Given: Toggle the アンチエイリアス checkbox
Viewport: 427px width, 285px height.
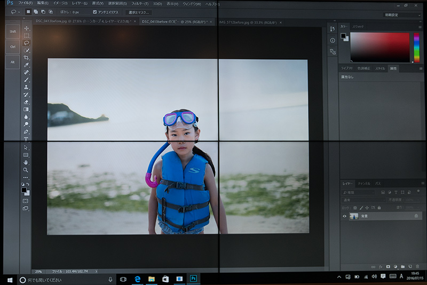Looking at the screenshot, I should 95,12.
